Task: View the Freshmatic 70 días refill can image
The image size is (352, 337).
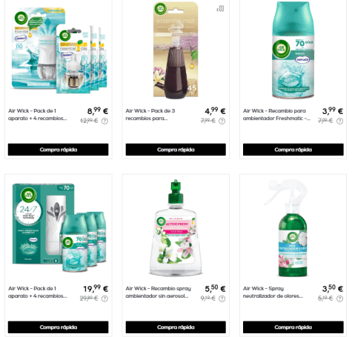Action: coord(293,50)
